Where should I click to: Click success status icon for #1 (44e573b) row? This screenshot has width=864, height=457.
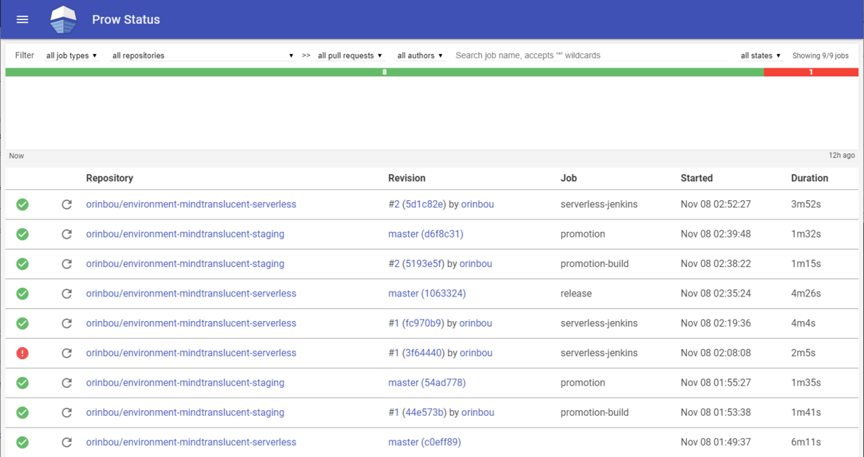(x=22, y=412)
